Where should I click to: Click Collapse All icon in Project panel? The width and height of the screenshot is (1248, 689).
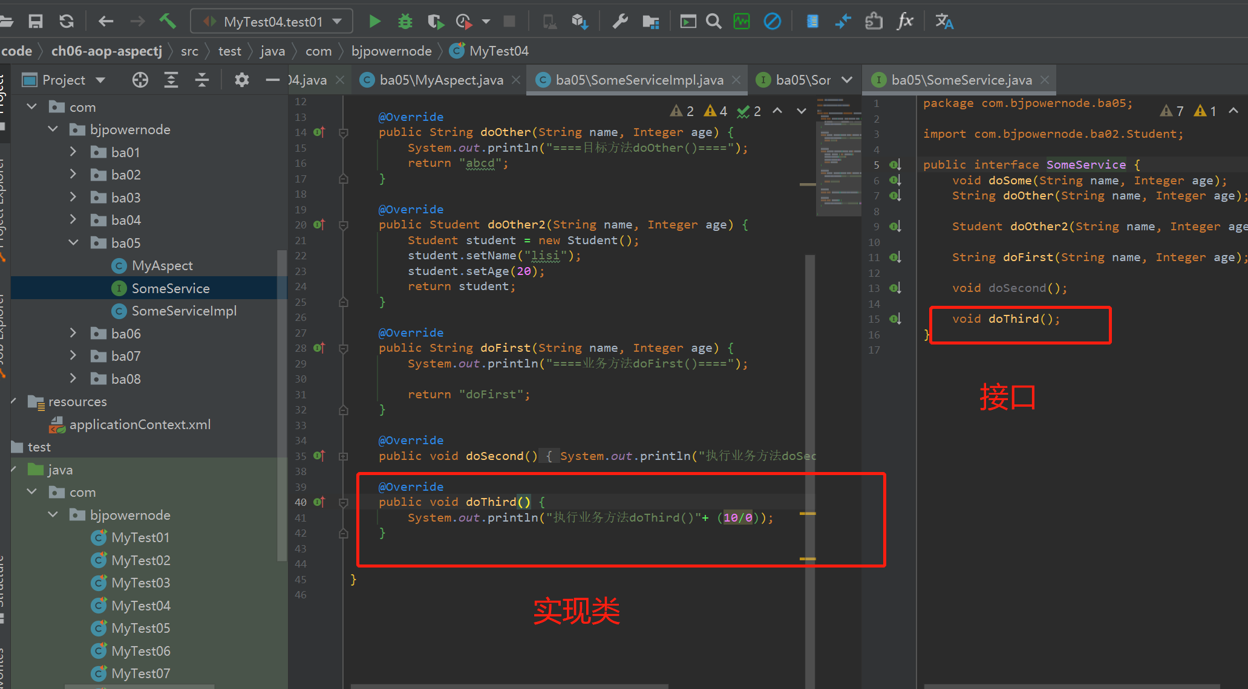202,80
